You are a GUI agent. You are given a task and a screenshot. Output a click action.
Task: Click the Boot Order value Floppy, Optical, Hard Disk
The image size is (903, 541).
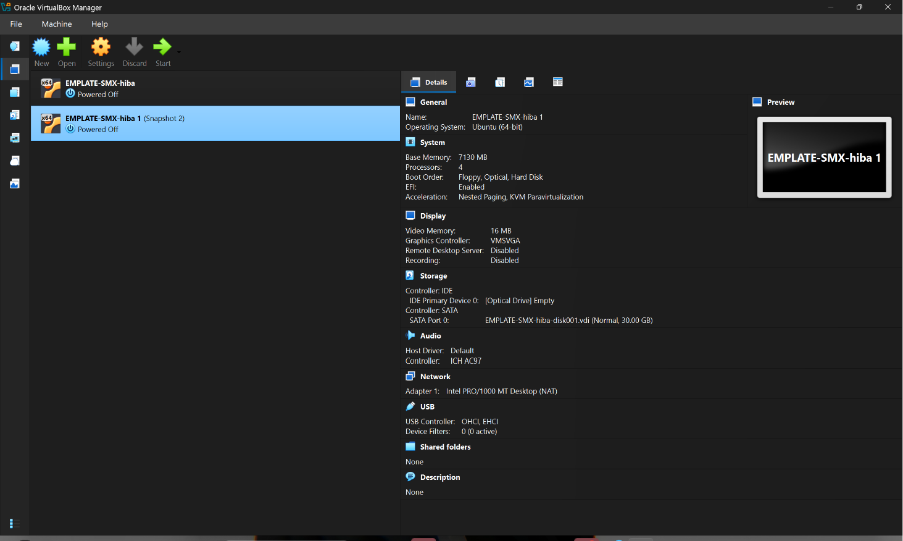point(501,177)
